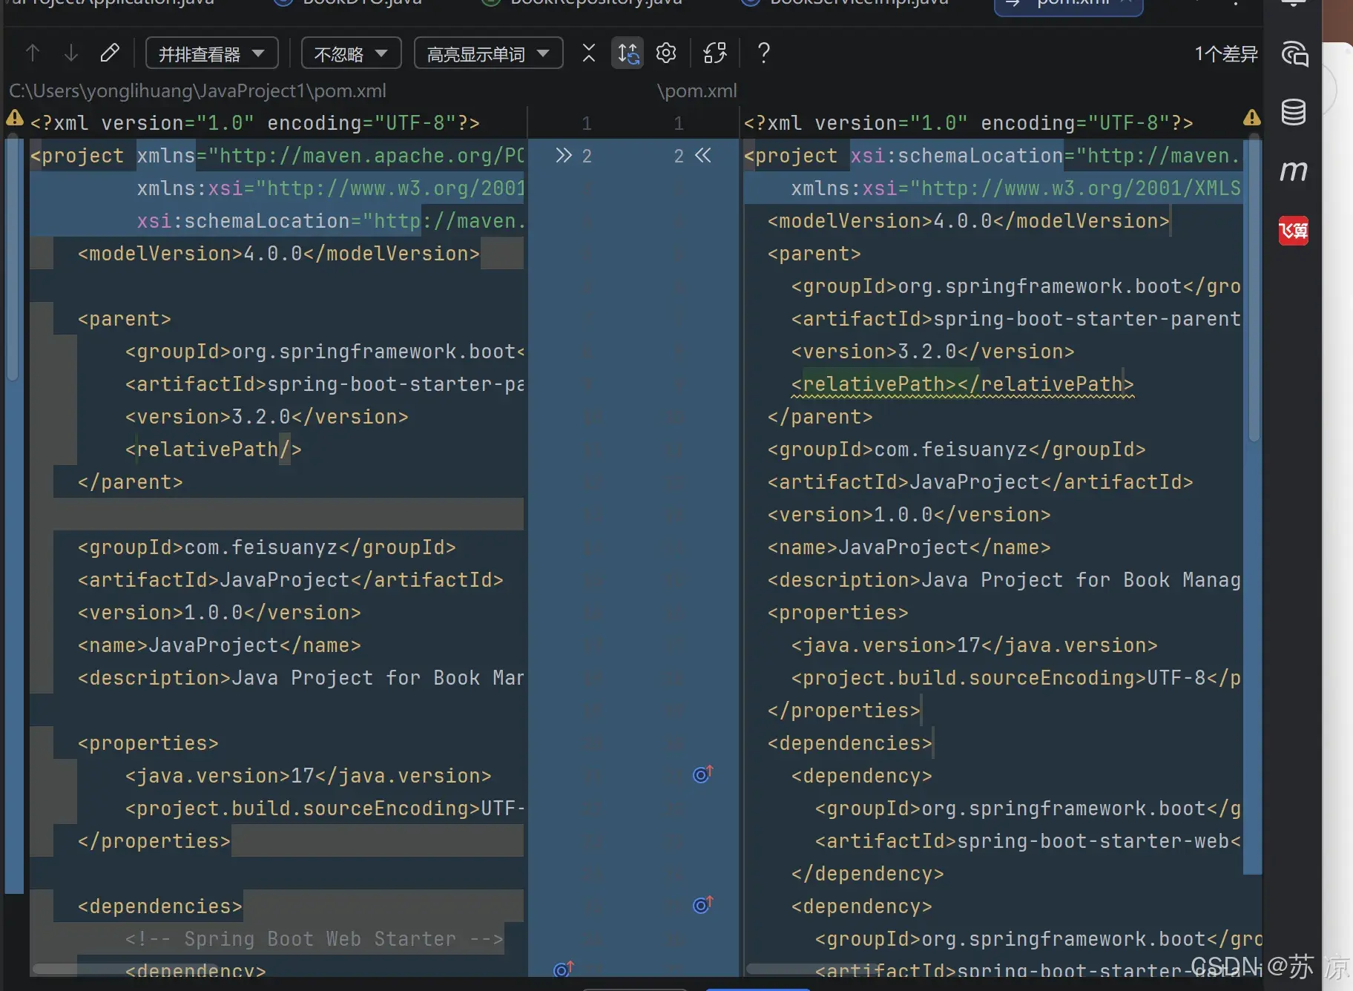Click the warning icon on right pane
Screen dimensions: 1353x991
1252,118
